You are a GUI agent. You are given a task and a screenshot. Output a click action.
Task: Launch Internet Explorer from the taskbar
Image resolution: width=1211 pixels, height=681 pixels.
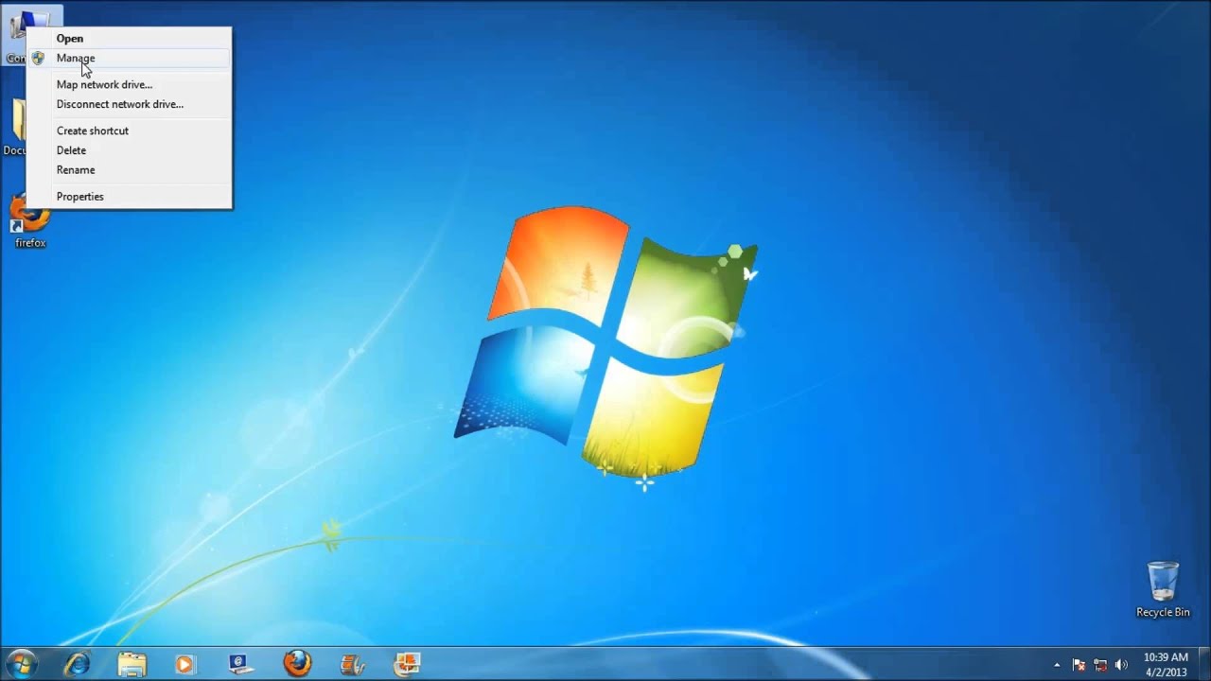(78, 664)
